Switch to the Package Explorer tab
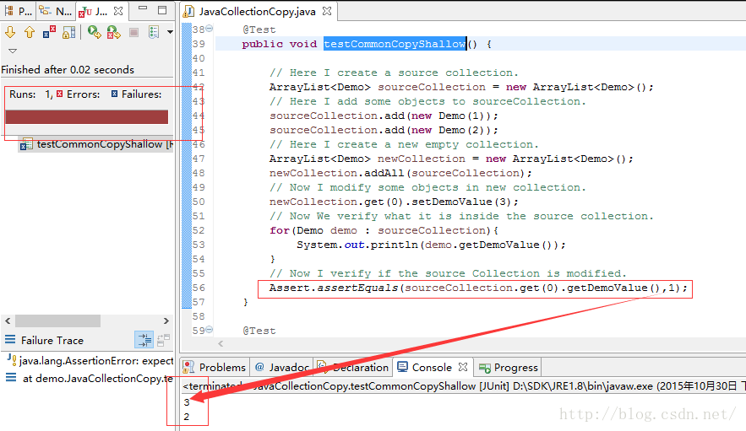Screen dimensions: 746x431 (18, 11)
